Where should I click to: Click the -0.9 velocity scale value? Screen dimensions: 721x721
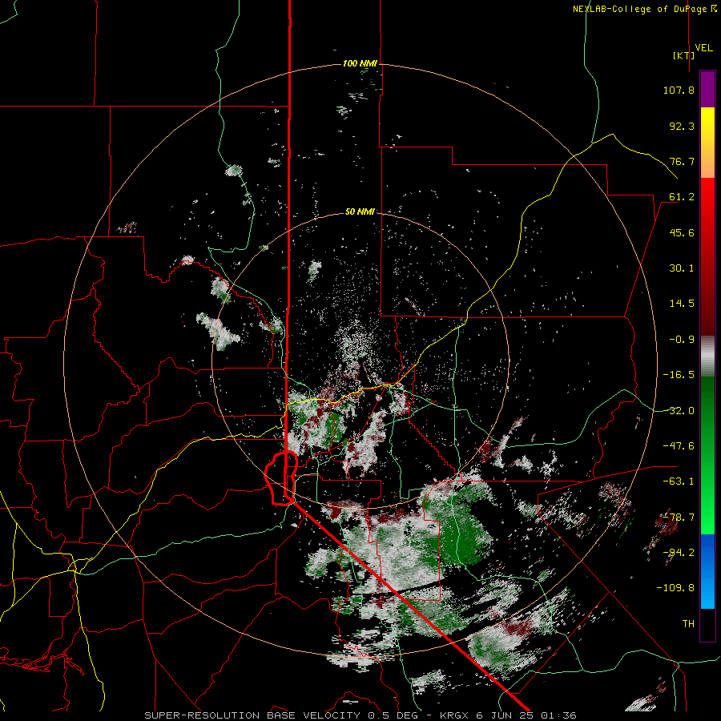(x=682, y=340)
